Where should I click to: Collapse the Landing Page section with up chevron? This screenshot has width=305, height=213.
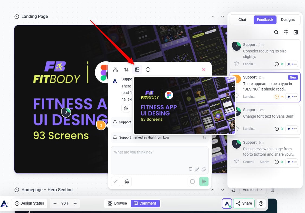pyautogui.click(x=213, y=17)
